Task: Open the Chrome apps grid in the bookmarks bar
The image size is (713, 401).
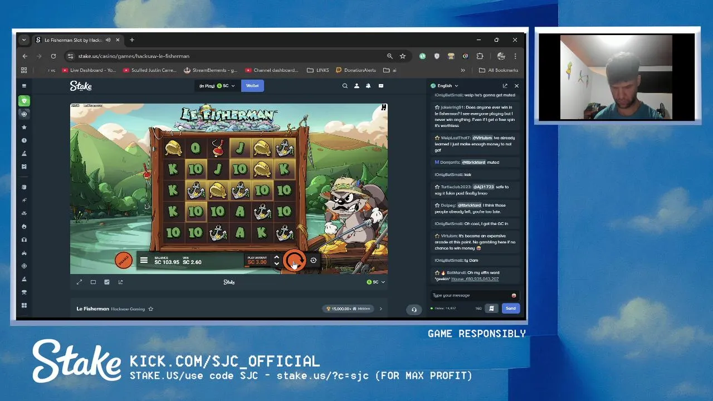Action: (x=24, y=70)
